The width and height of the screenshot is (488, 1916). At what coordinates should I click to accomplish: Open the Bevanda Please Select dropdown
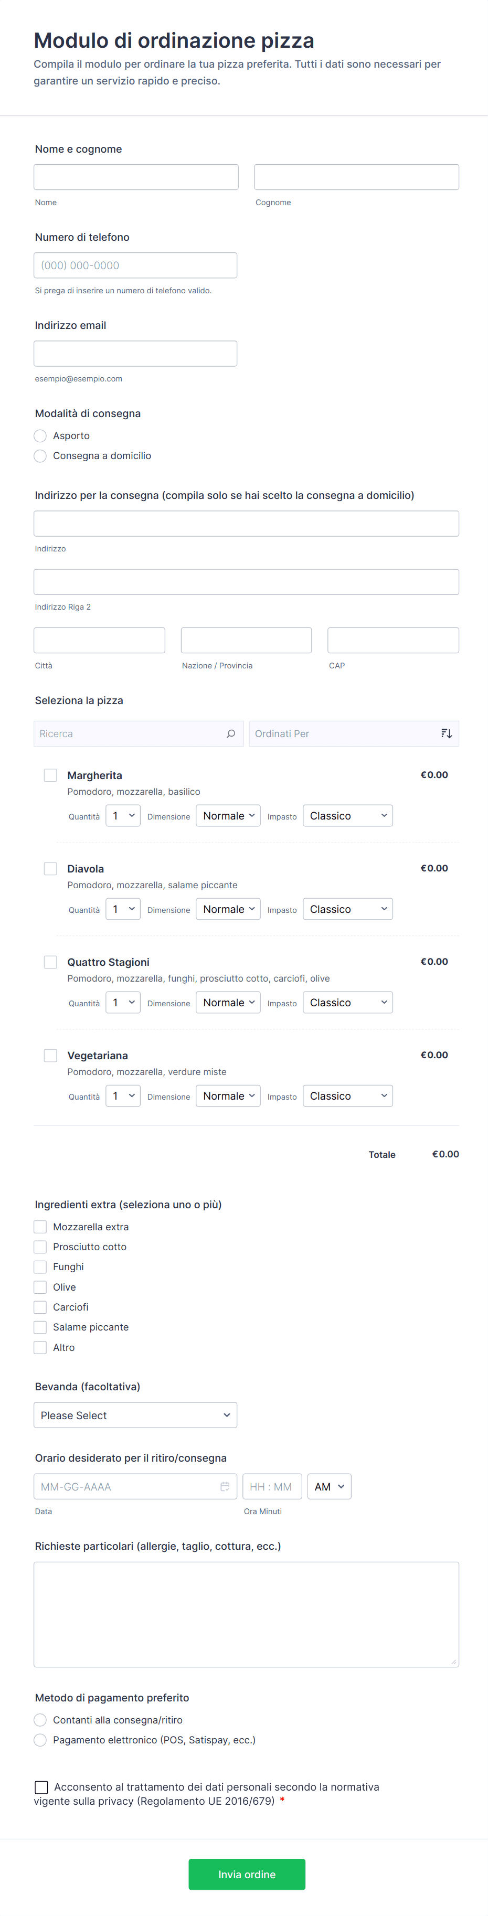point(135,1414)
